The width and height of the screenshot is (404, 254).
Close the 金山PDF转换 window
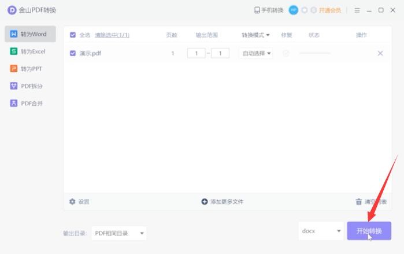(392, 10)
